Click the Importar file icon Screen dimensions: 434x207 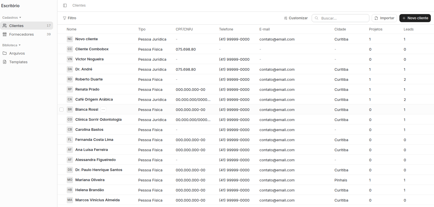[x=376, y=18]
